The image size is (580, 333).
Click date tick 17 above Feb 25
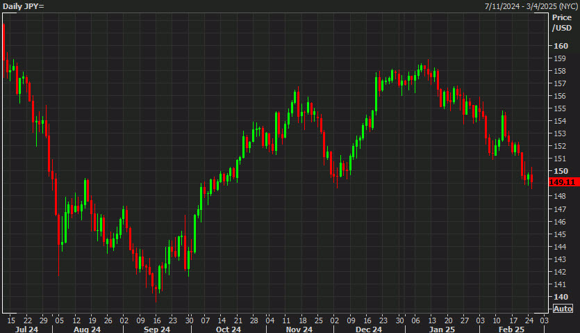[x=513, y=320]
